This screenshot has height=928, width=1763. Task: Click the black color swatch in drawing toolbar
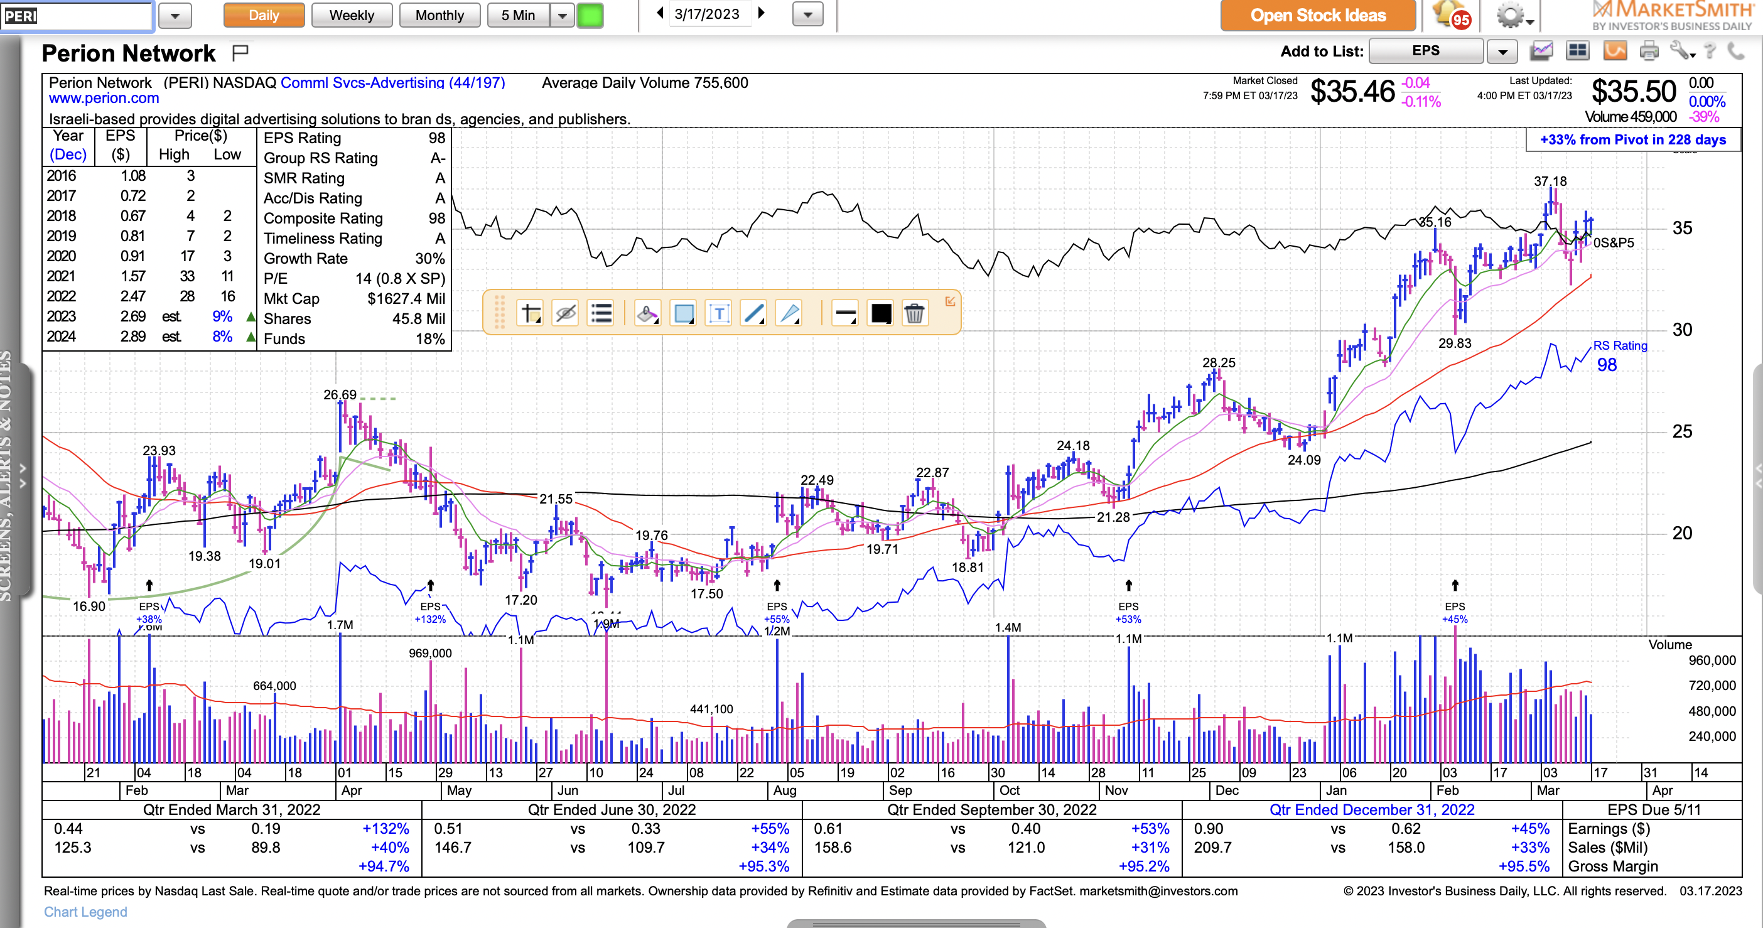[880, 313]
